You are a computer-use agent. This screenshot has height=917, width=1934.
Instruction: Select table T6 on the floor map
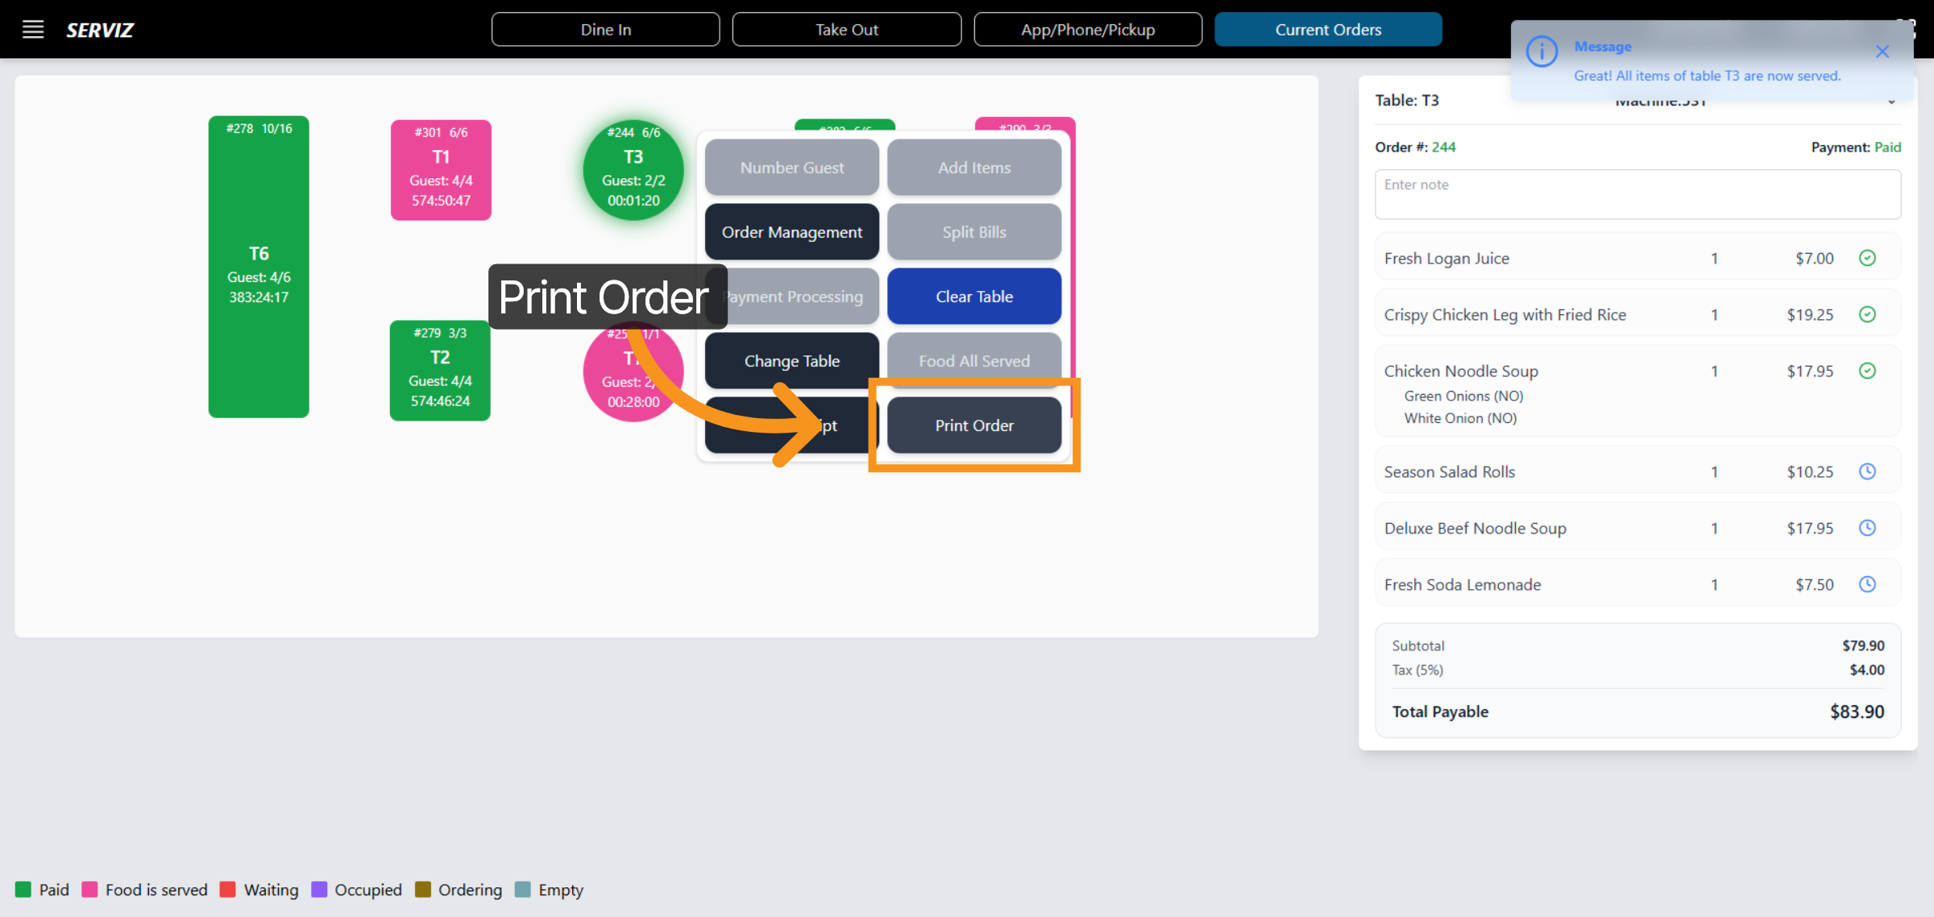(x=258, y=266)
